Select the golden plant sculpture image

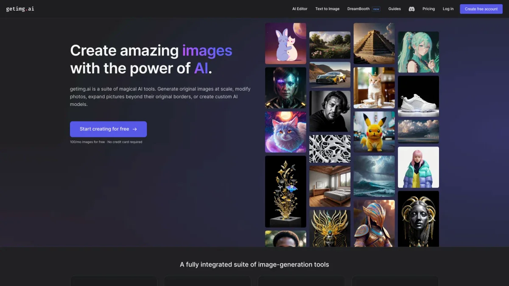click(x=285, y=192)
